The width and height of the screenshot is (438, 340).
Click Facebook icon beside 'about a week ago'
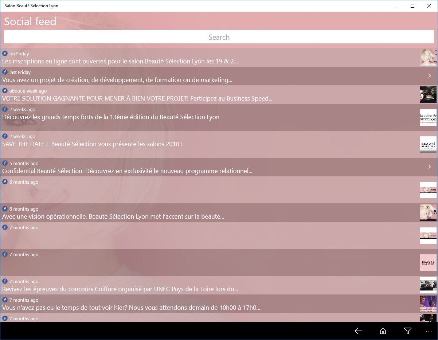5,91
